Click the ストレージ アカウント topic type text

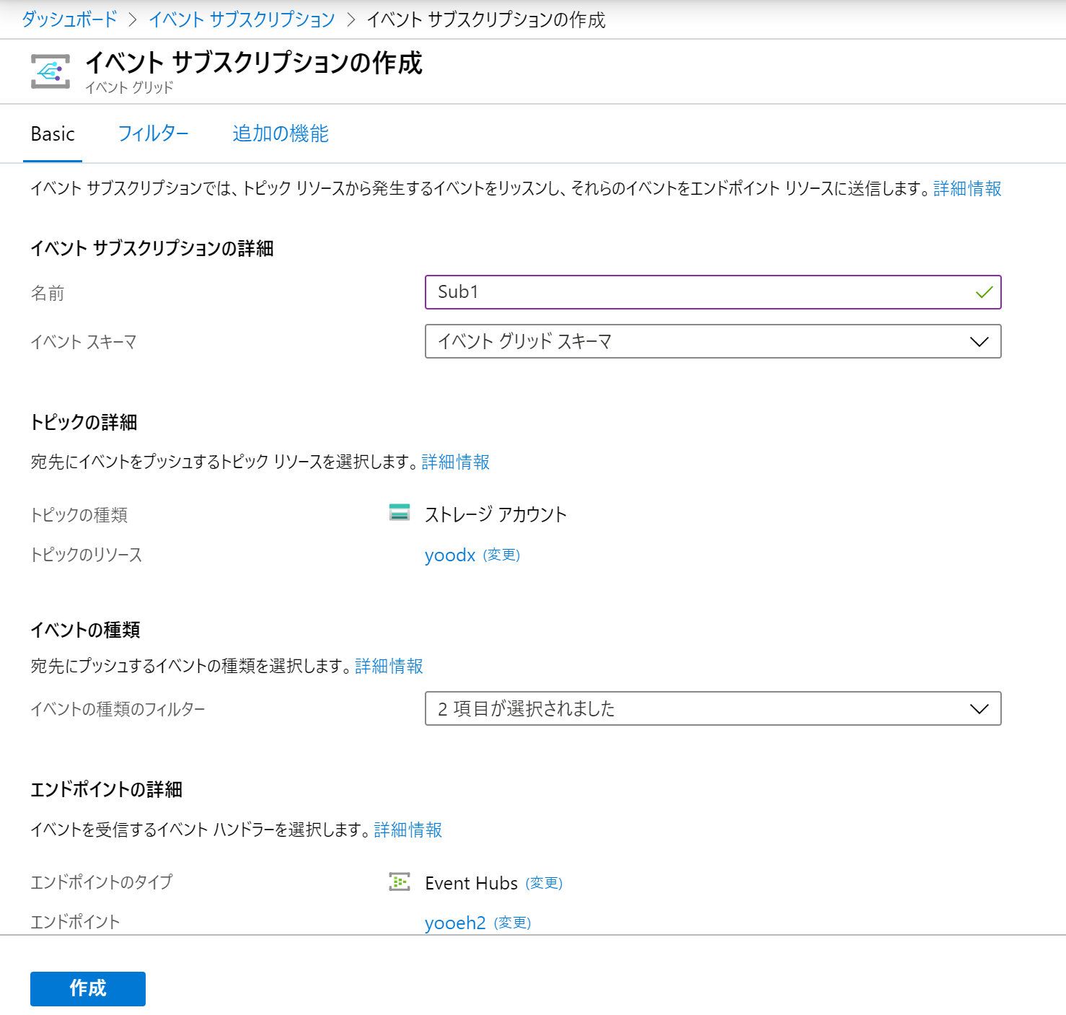(496, 515)
